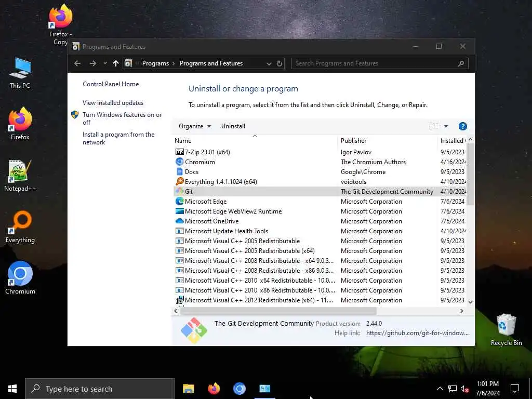Go forward with the right arrow button

(x=92, y=63)
